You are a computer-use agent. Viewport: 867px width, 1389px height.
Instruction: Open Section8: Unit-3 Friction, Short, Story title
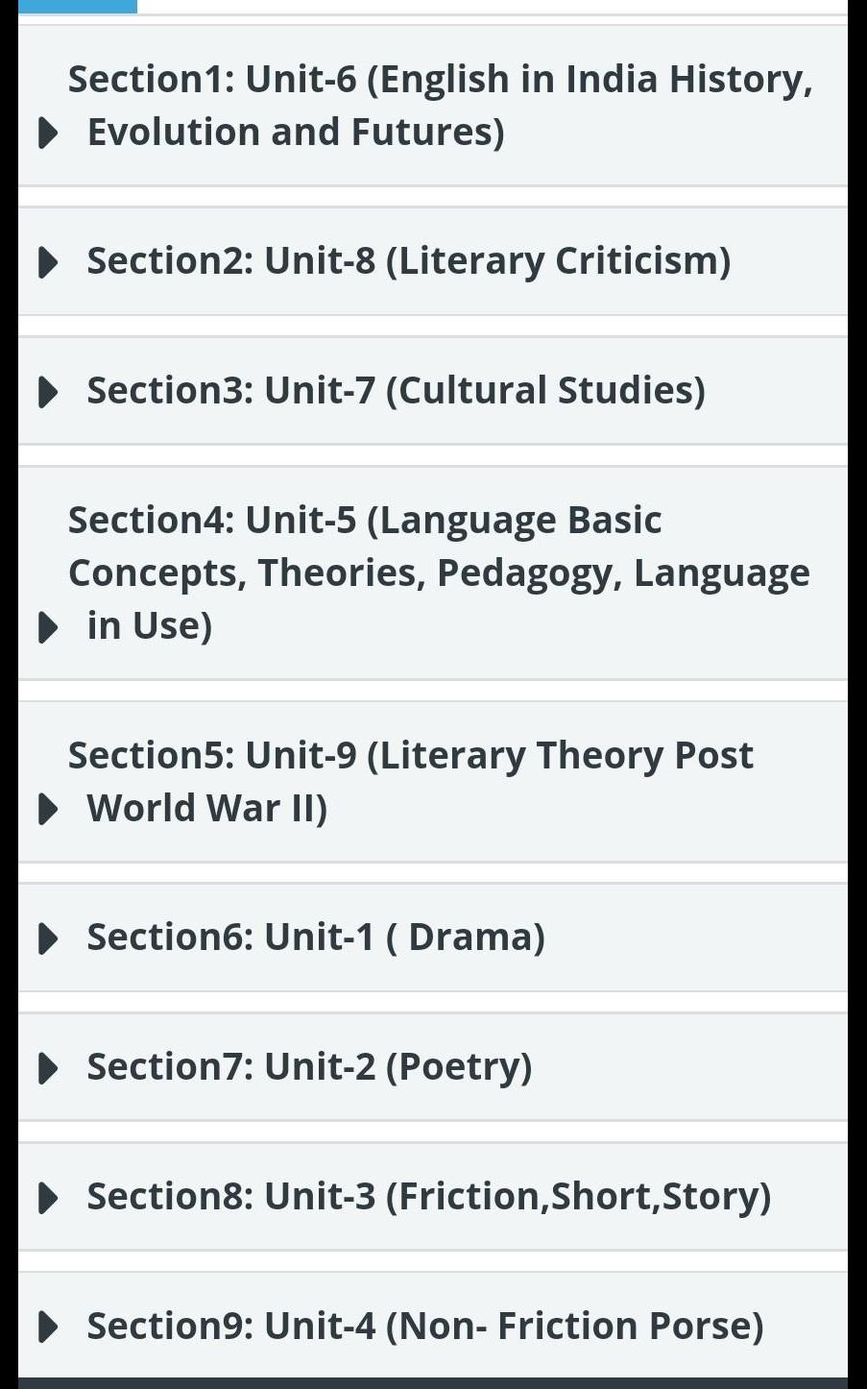pos(428,1197)
